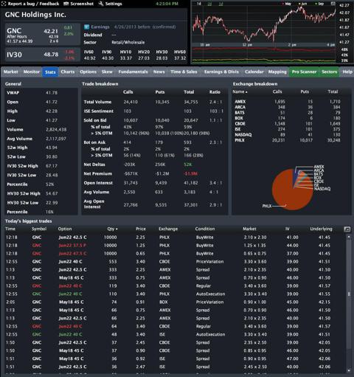Click the Screenshot button label
The height and width of the screenshot is (377, 354).
point(82,4)
